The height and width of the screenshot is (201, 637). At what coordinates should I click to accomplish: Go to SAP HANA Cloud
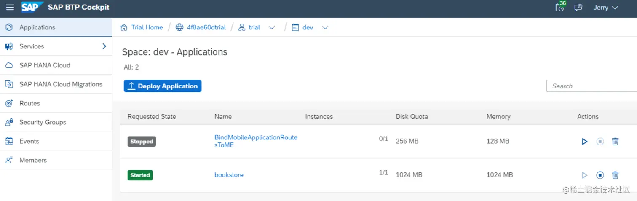click(45, 65)
